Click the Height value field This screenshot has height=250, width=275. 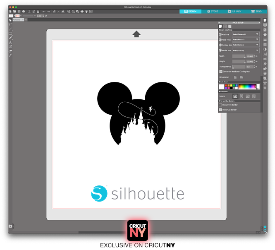[x=250, y=61]
